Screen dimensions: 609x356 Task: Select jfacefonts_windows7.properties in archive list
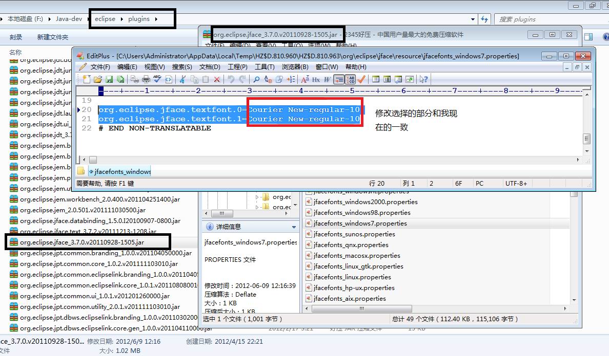click(360, 223)
